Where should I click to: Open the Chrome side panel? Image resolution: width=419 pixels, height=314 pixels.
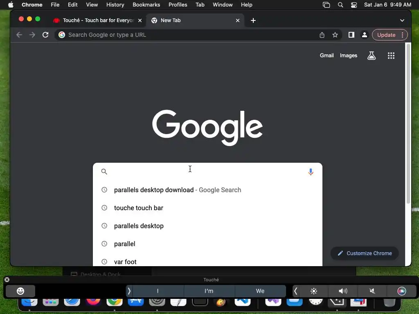(351, 35)
